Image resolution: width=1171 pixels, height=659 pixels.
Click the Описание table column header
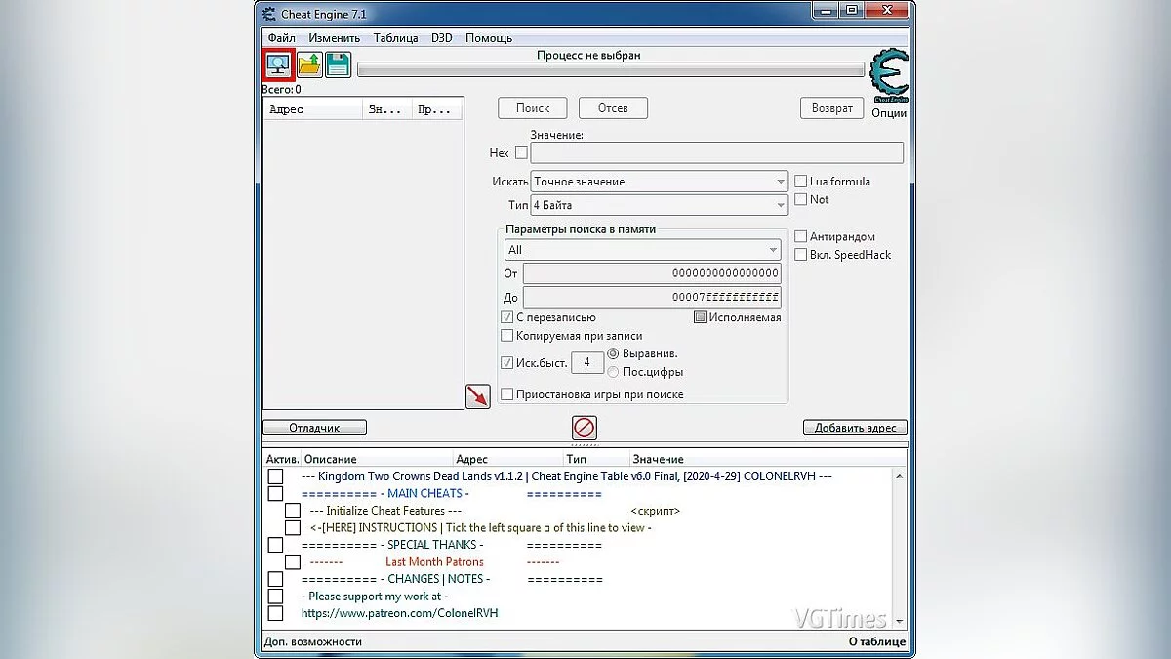click(378, 459)
